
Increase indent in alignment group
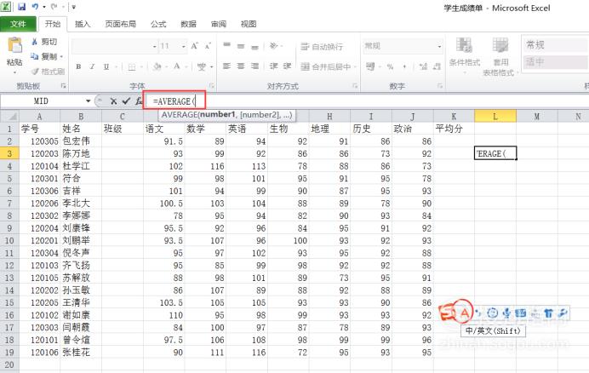point(288,66)
